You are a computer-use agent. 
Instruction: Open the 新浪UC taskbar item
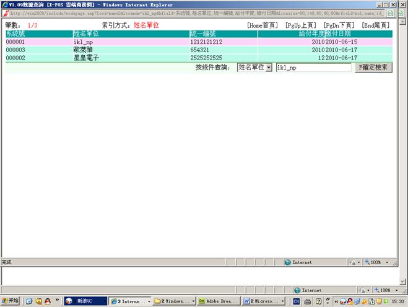(84, 301)
